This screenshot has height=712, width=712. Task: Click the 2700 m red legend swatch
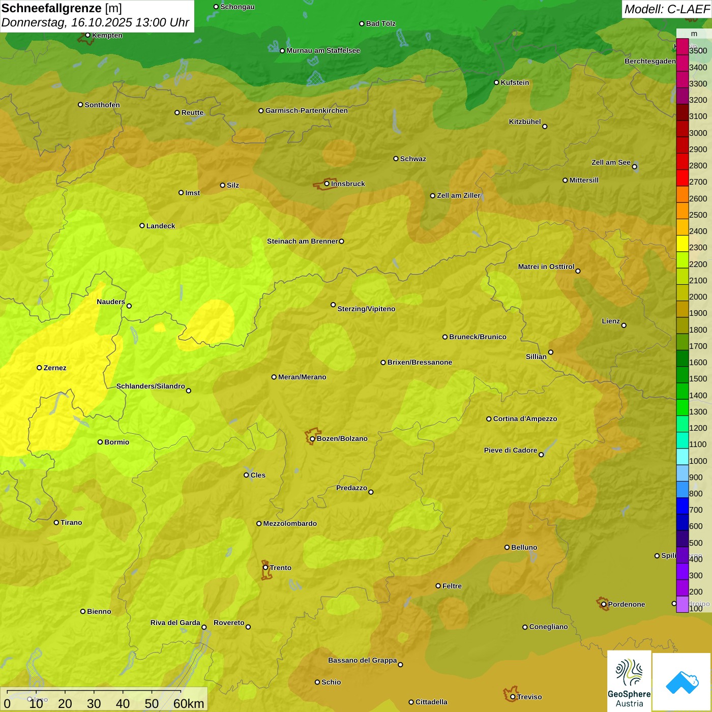click(683, 178)
